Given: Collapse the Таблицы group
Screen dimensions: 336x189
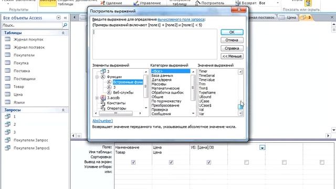Looking at the screenshot, I should click(63, 33).
